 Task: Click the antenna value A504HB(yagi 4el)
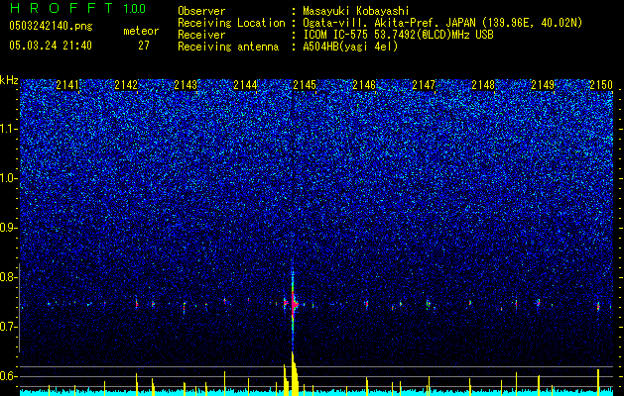[x=350, y=47]
